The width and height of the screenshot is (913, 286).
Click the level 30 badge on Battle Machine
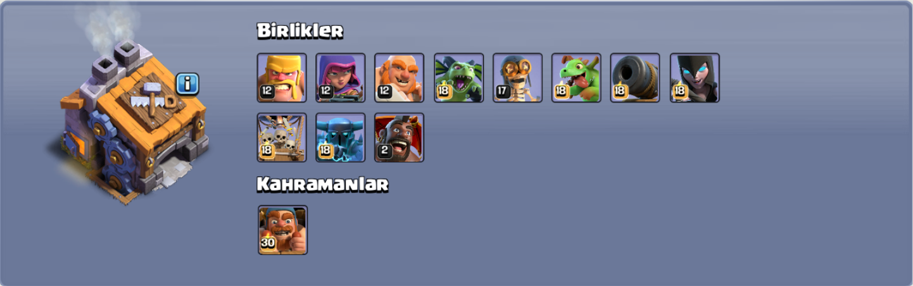(268, 243)
